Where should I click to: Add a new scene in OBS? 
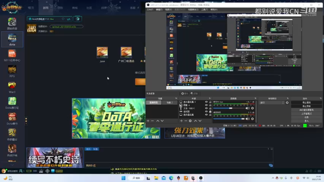[x=148, y=121]
